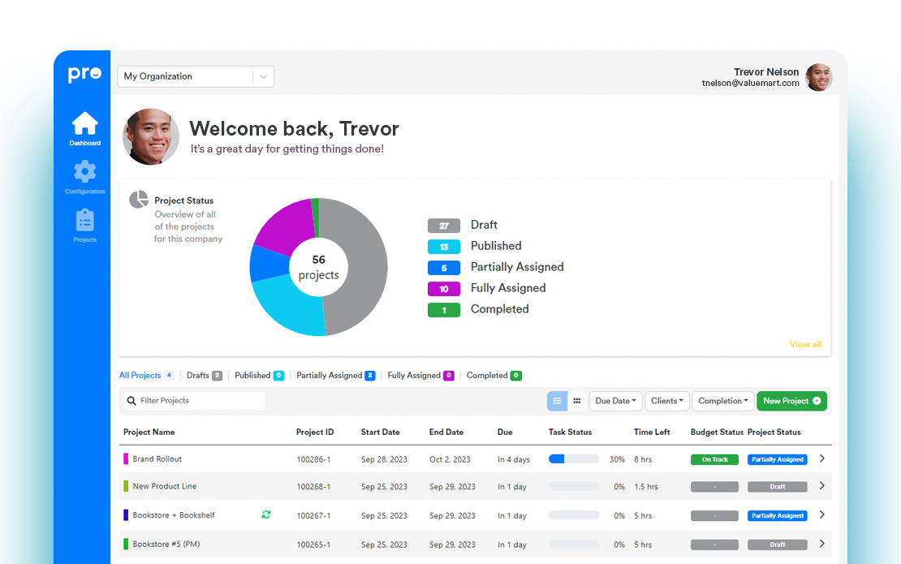Click Trevor Nelson's avatar in top right
This screenshot has width=901, height=564.
pos(819,78)
